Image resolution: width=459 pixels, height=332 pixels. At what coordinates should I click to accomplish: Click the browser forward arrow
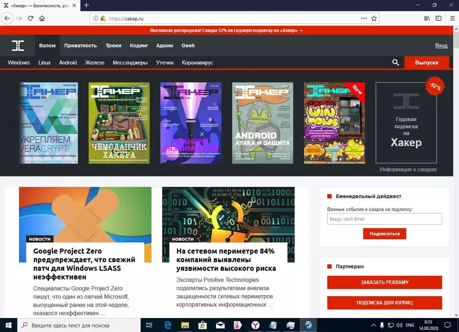tap(19, 19)
